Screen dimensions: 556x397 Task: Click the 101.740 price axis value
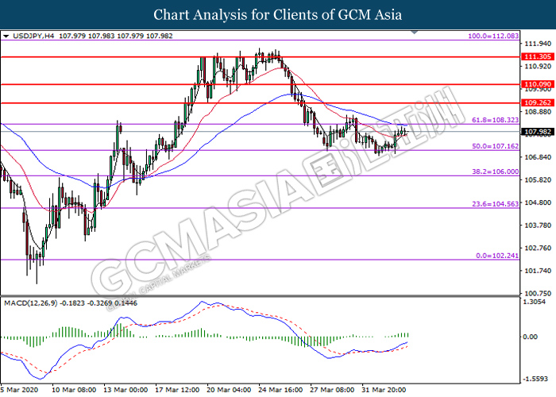click(x=538, y=271)
